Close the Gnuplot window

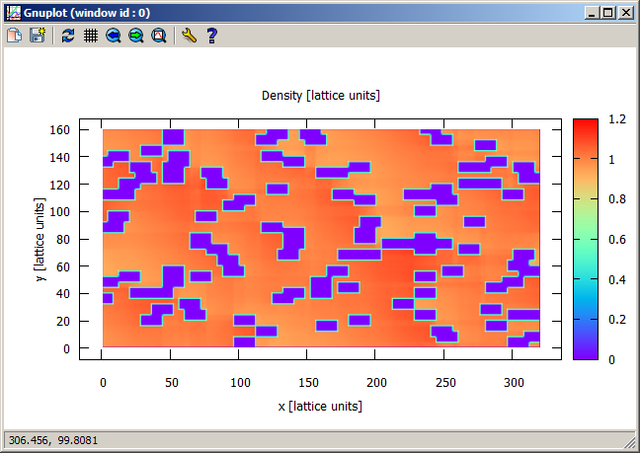coord(625,13)
